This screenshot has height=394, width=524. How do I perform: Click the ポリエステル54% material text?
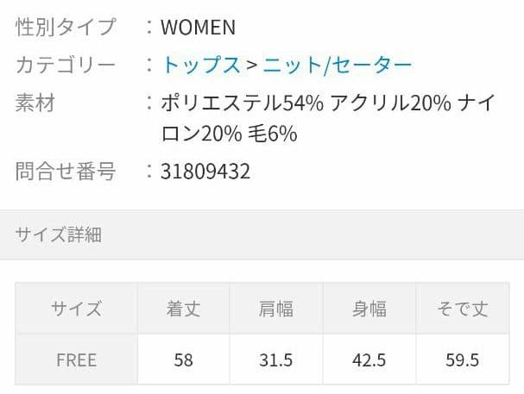tap(243, 103)
